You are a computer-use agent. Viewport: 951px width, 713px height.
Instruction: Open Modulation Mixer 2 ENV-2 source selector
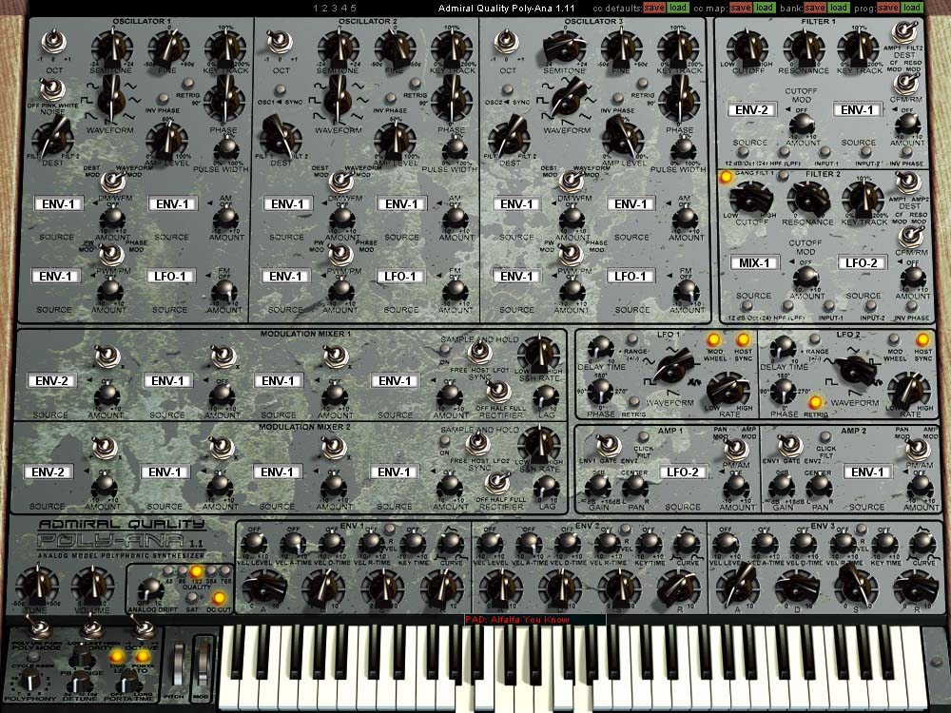(x=48, y=472)
